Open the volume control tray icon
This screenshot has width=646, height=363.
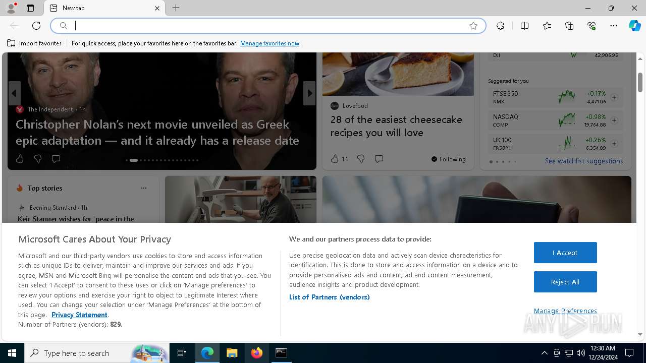[581, 353]
